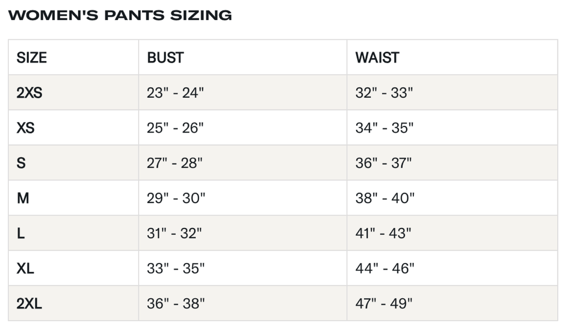Click the 27" - 28" bust measurement
This screenshot has width=568, height=329.
pos(175,163)
